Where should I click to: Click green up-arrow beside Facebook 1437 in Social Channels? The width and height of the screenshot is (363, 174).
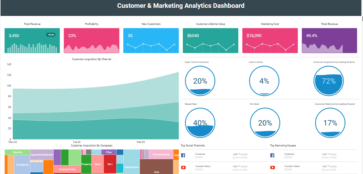click(239, 154)
